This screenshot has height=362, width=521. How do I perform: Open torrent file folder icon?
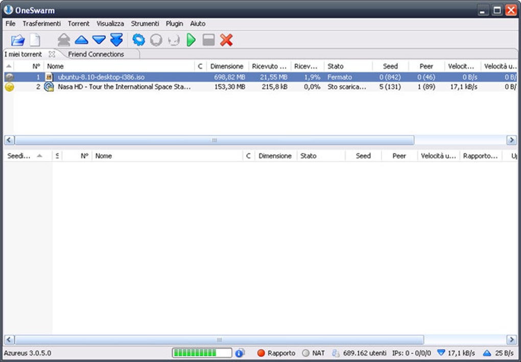[x=17, y=40]
